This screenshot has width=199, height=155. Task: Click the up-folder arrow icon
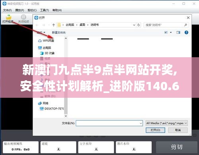point(54,25)
